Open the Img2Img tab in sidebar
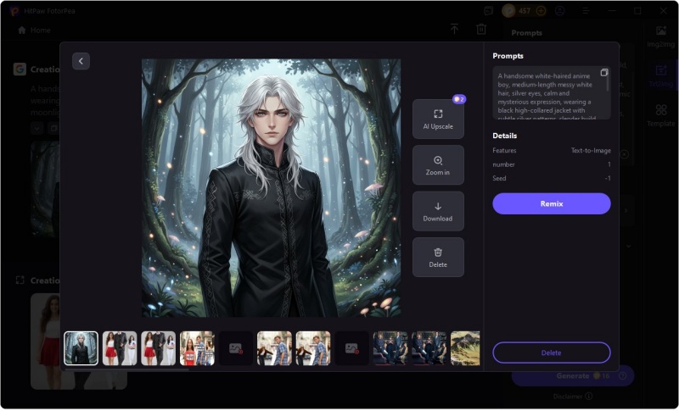The image size is (679, 411). click(x=661, y=36)
